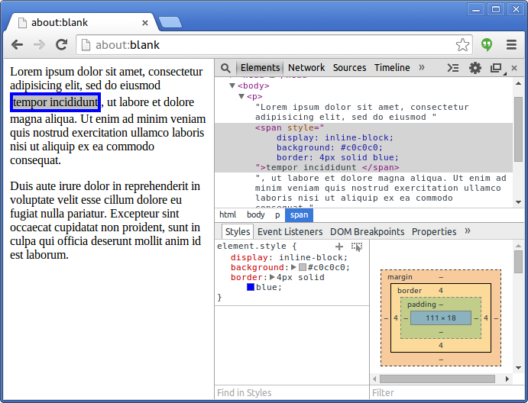
Task: Show the DevTools console drawer icon
Action: pos(453,68)
